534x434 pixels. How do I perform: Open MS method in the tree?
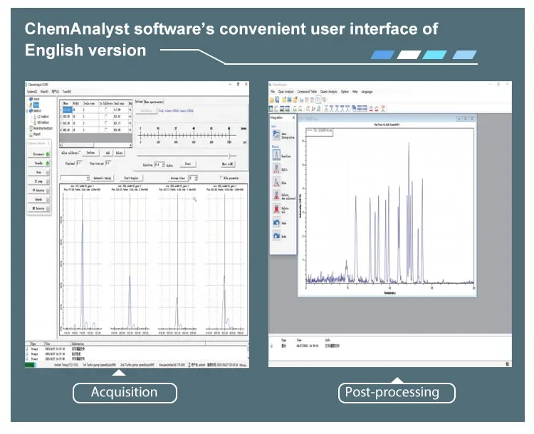point(43,122)
